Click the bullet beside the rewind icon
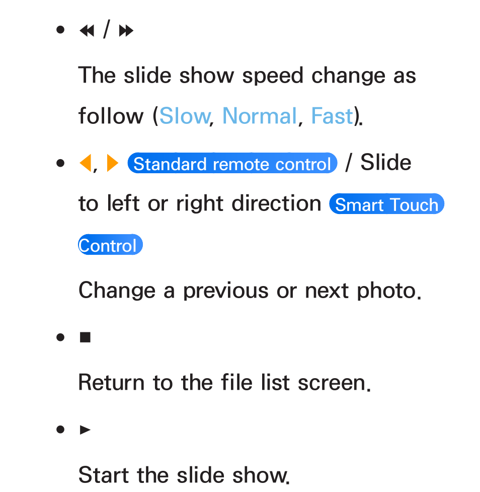Screen dimensions: 480x492 click(x=60, y=30)
